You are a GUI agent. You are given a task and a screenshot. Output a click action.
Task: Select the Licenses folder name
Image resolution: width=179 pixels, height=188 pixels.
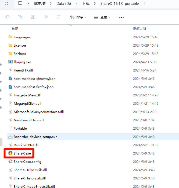(x=20, y=46)
